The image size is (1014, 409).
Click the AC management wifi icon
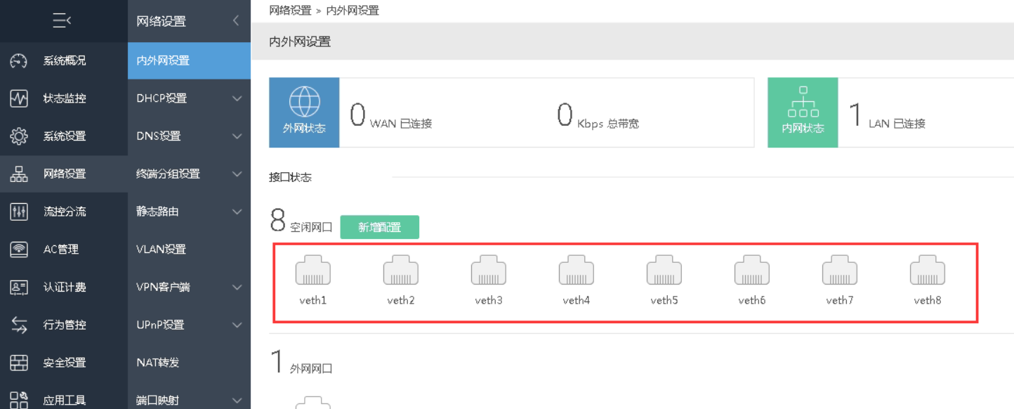click(x=19, y=249)
